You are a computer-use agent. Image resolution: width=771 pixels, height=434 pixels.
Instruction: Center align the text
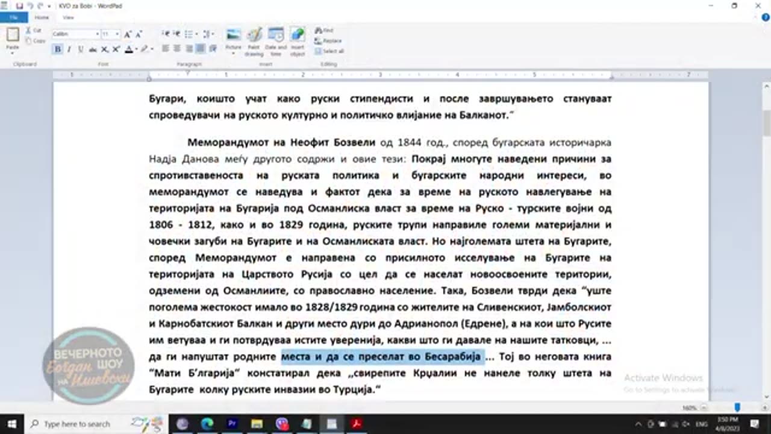tap(177, 49)
